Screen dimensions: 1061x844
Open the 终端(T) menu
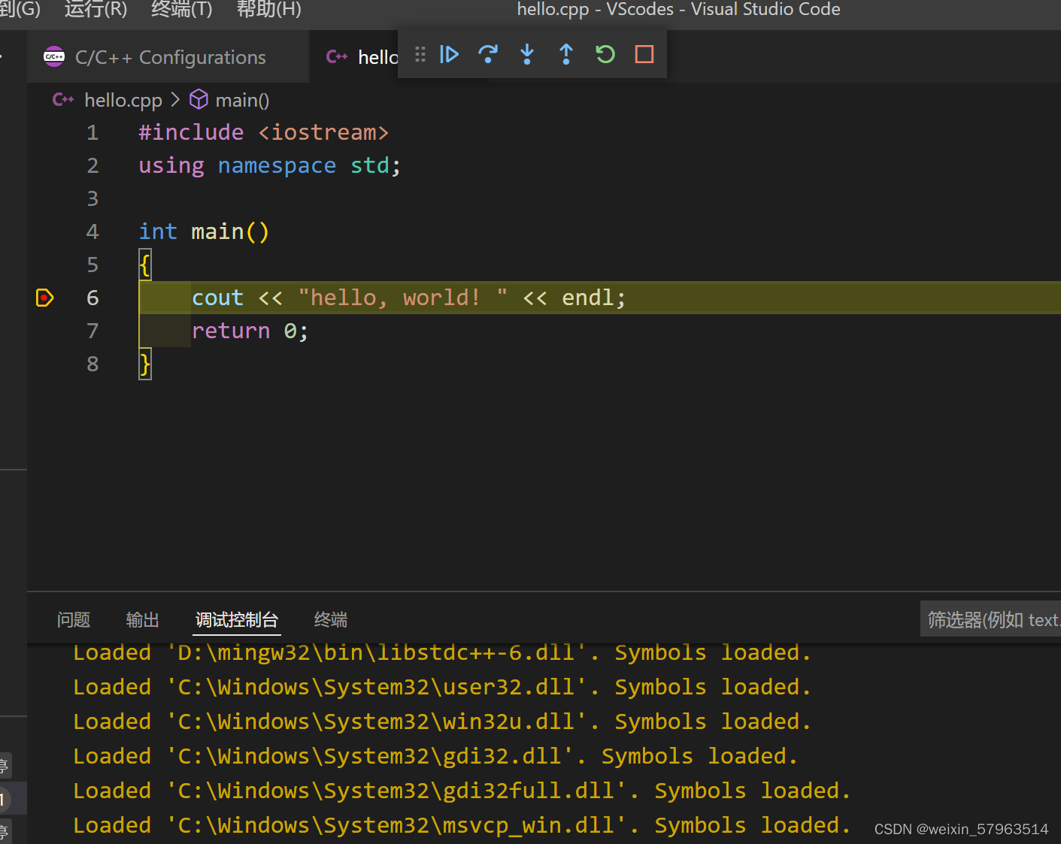coord(182,10)
